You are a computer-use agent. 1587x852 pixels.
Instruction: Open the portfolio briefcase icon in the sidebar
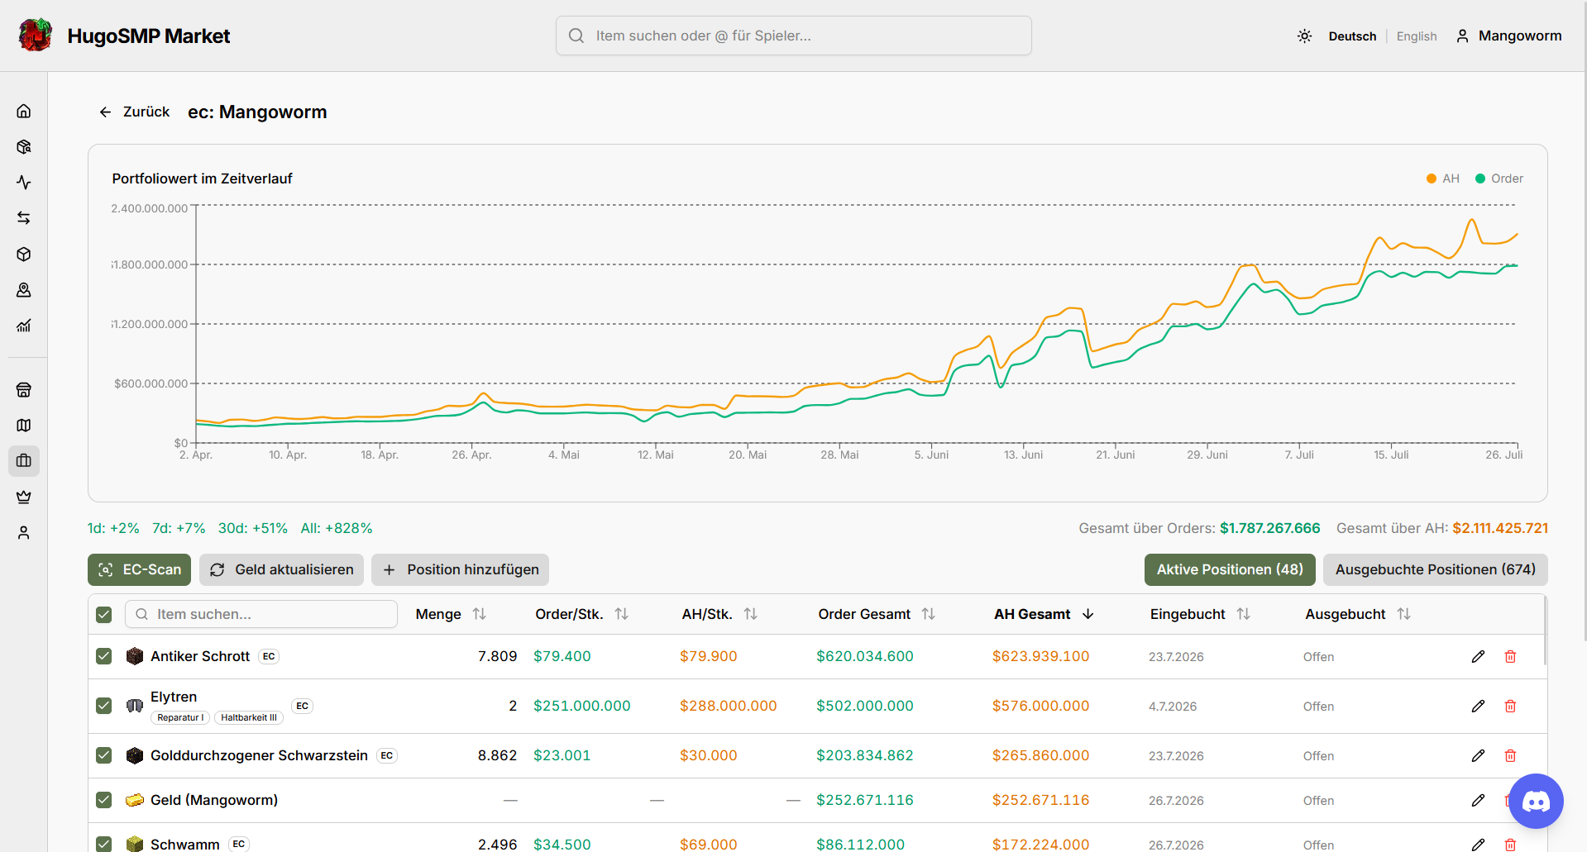click(x=24, y=461)
